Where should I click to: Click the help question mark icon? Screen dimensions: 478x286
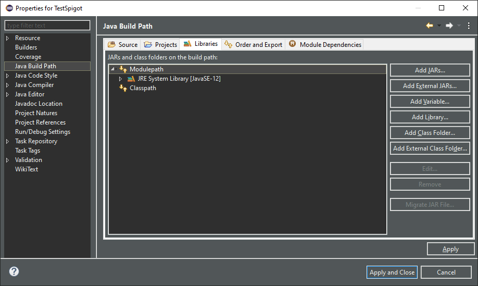(14, 271)
